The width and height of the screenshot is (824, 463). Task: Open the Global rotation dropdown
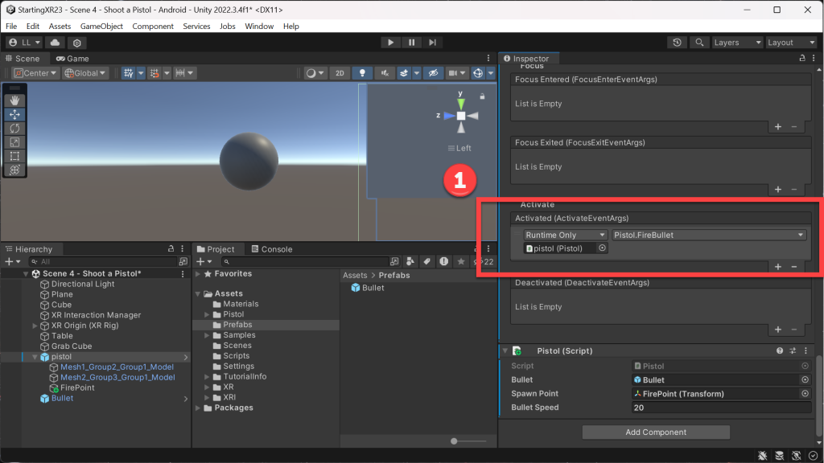click(x=85, y=73)
